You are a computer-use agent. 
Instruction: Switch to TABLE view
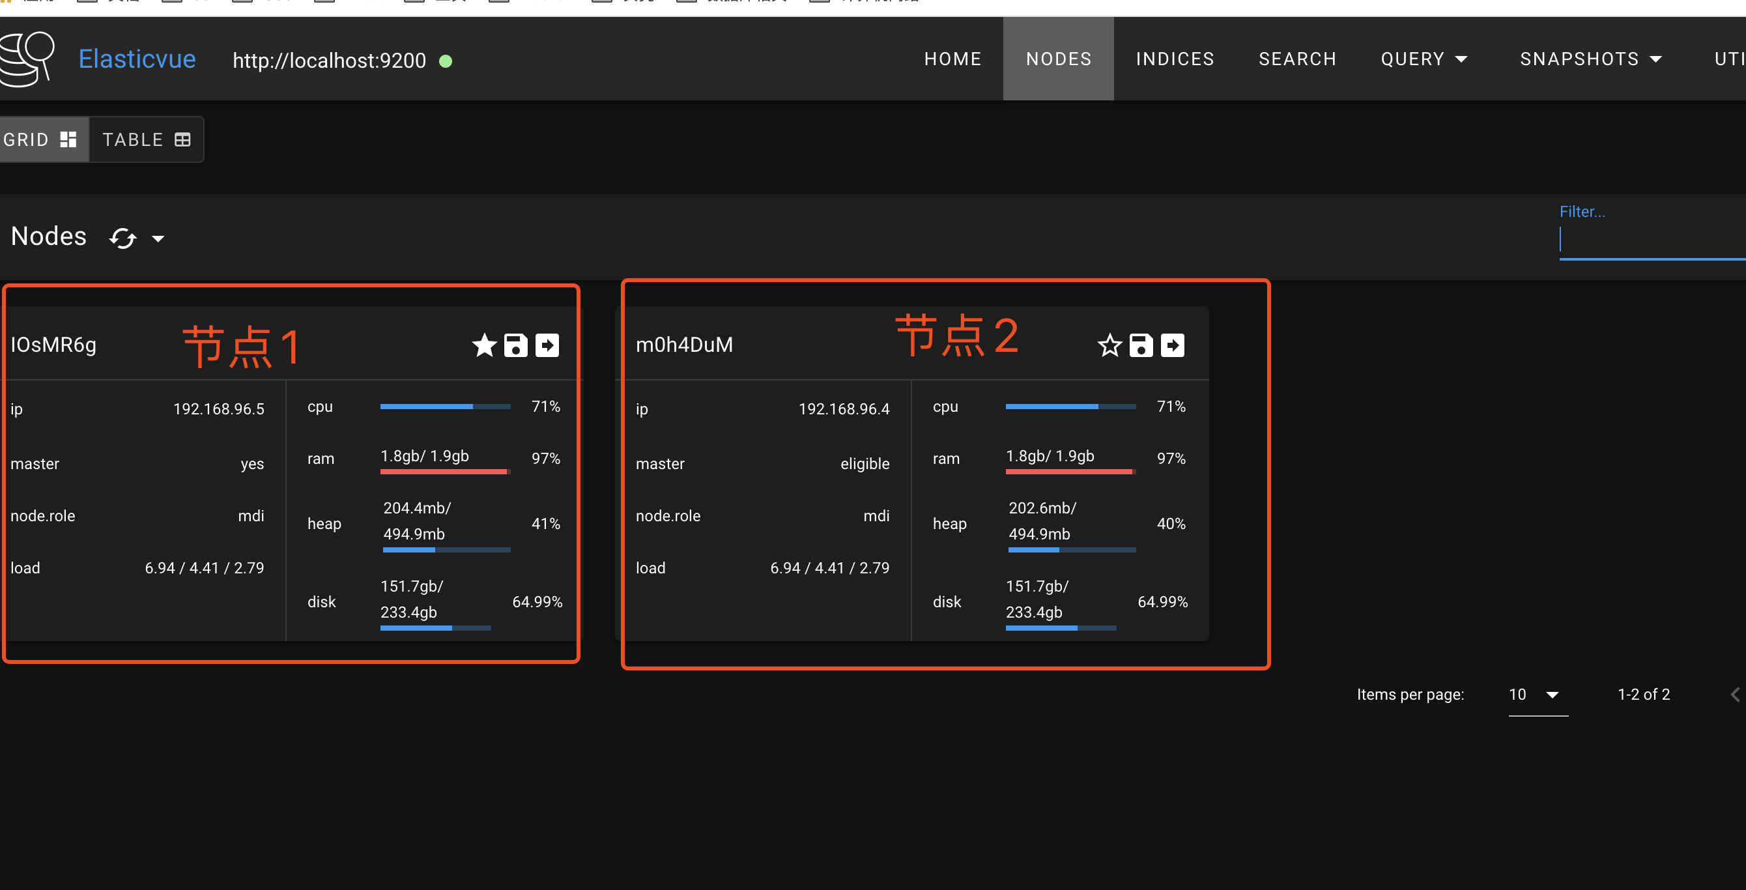pos(147,139)
